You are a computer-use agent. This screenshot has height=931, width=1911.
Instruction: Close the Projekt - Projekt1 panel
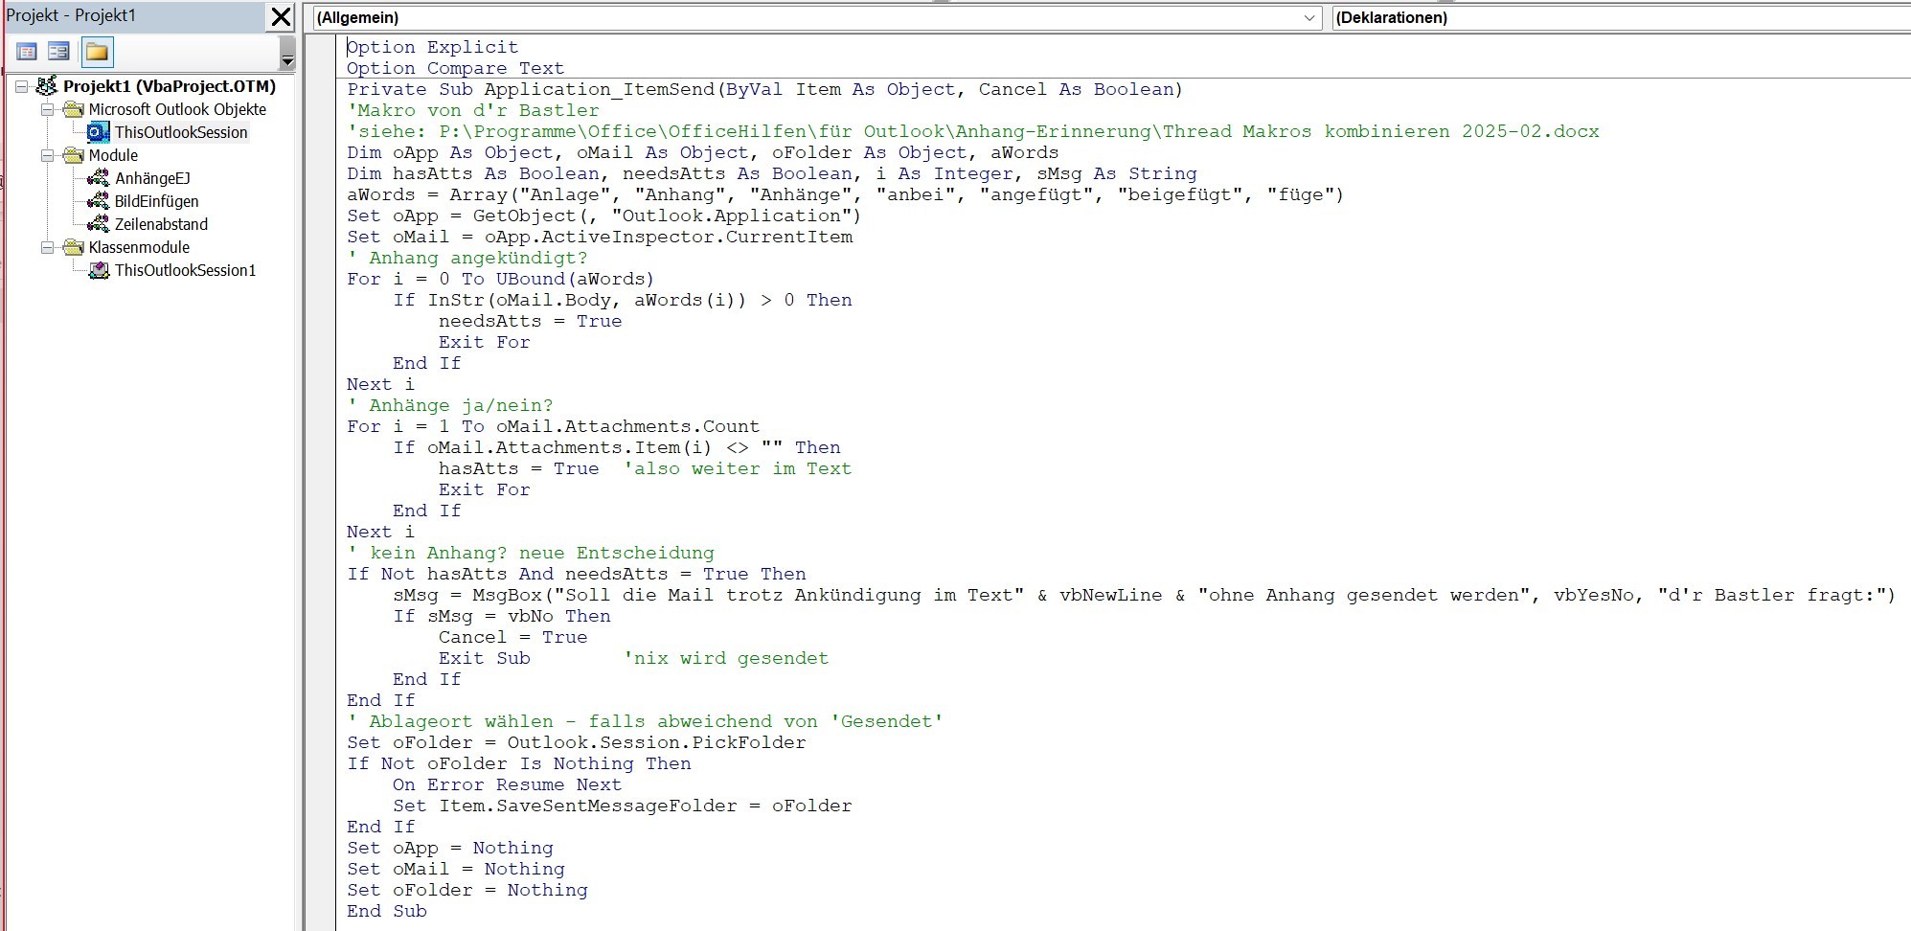point(281,17)
